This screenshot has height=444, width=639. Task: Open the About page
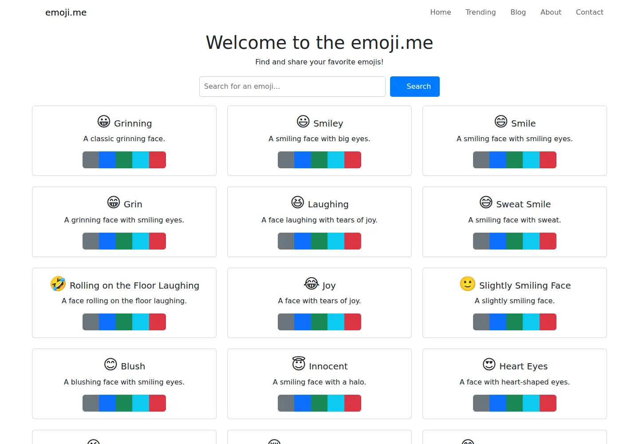551,12
